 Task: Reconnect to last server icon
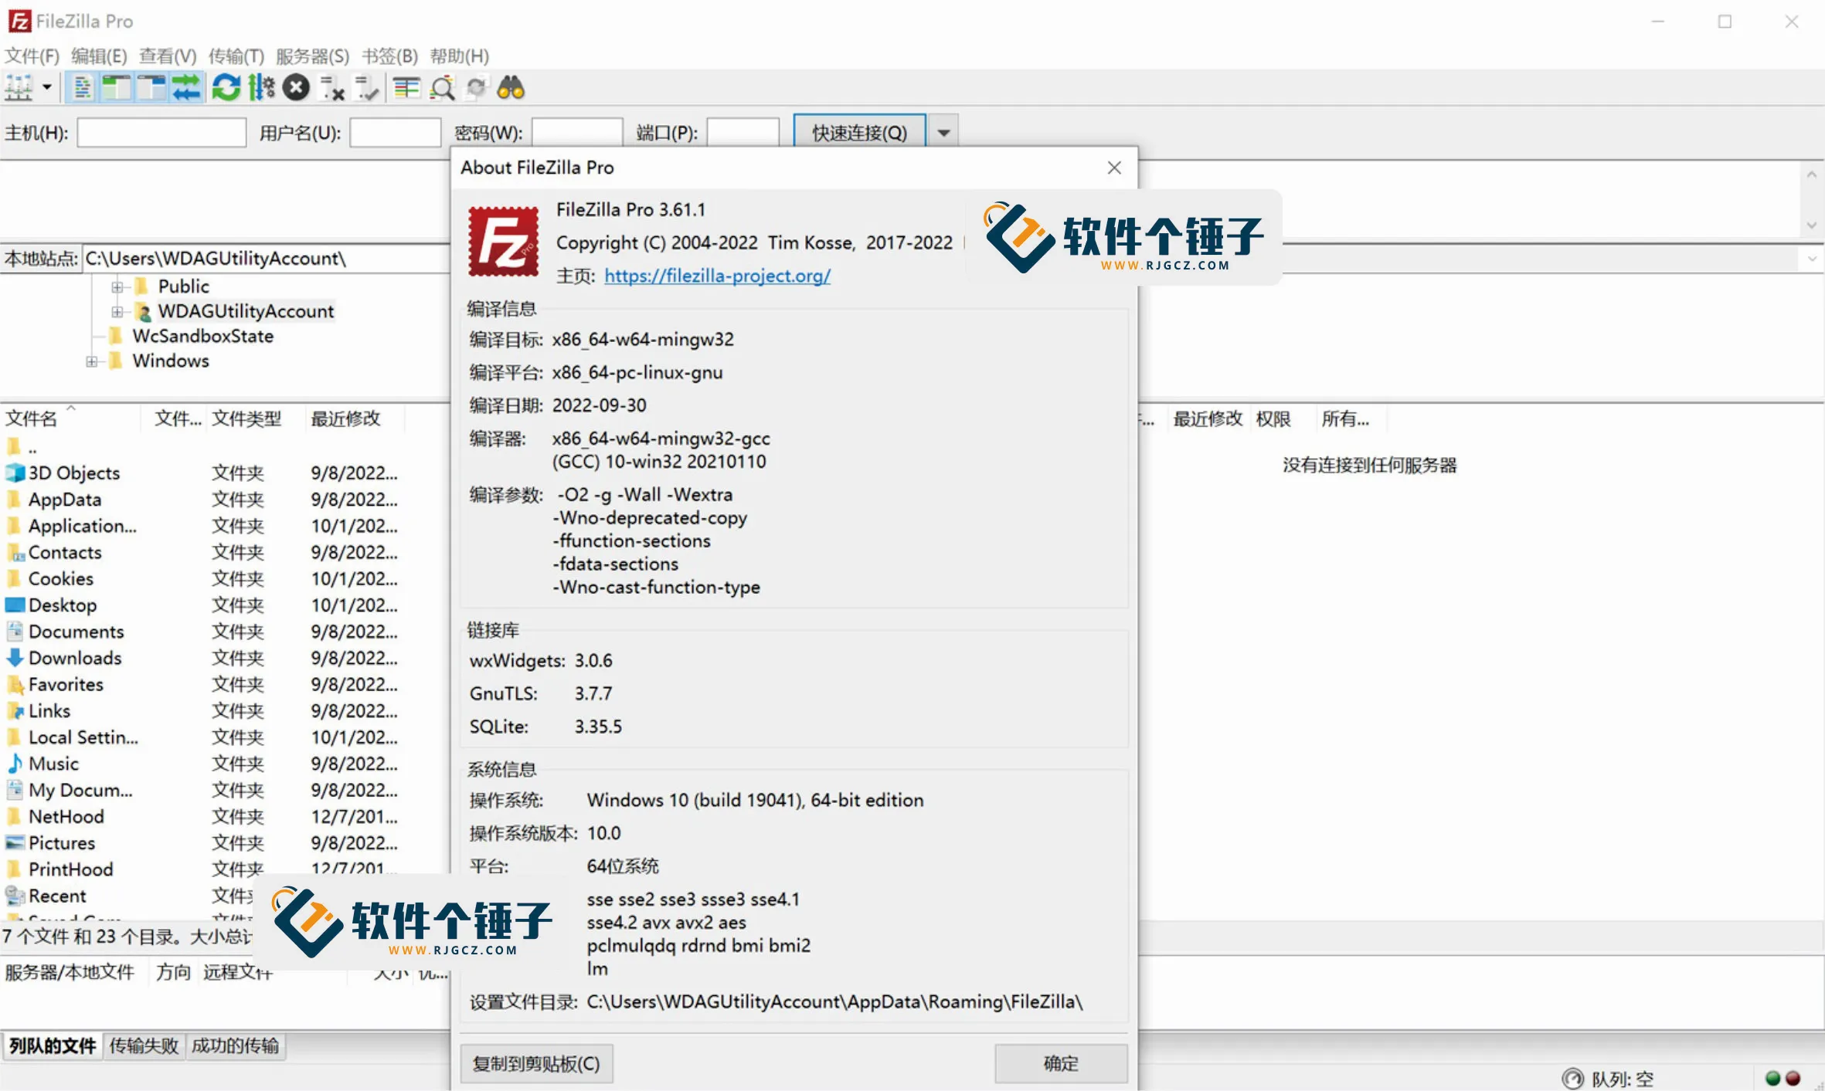(366, 88)
